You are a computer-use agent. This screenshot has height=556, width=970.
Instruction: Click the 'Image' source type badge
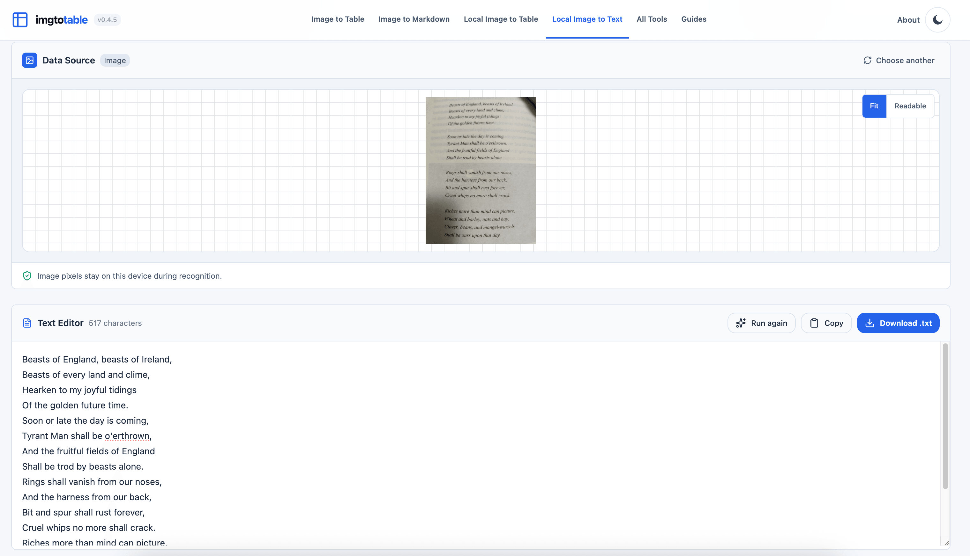click(x=115, y=60)
